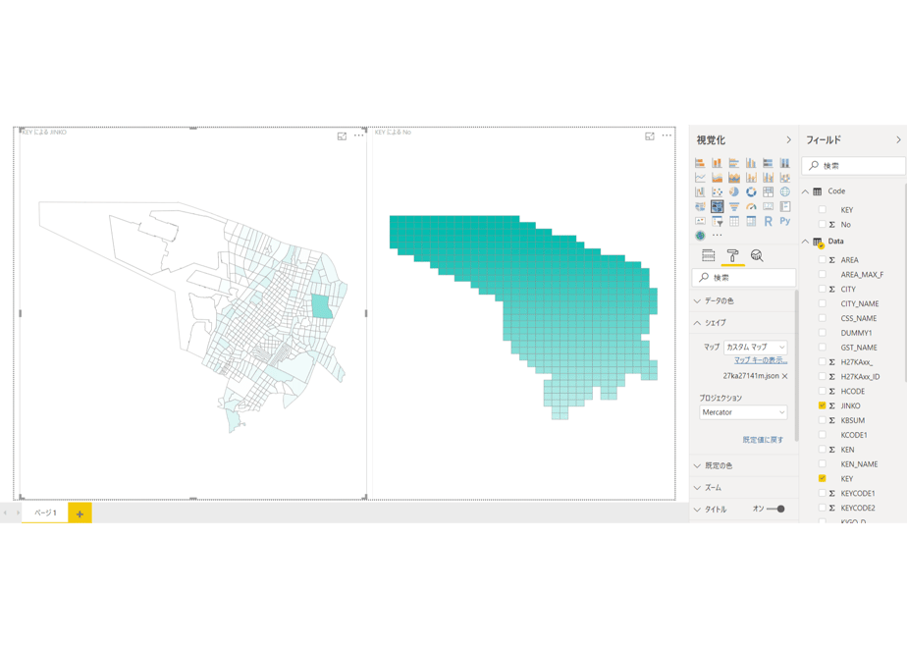Switch to the ページ 1 tab

pos(44,513)
